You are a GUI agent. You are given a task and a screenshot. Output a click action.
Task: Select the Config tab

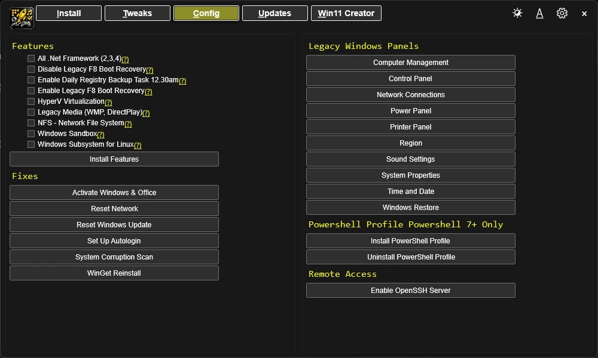click(x=206, y=13)
